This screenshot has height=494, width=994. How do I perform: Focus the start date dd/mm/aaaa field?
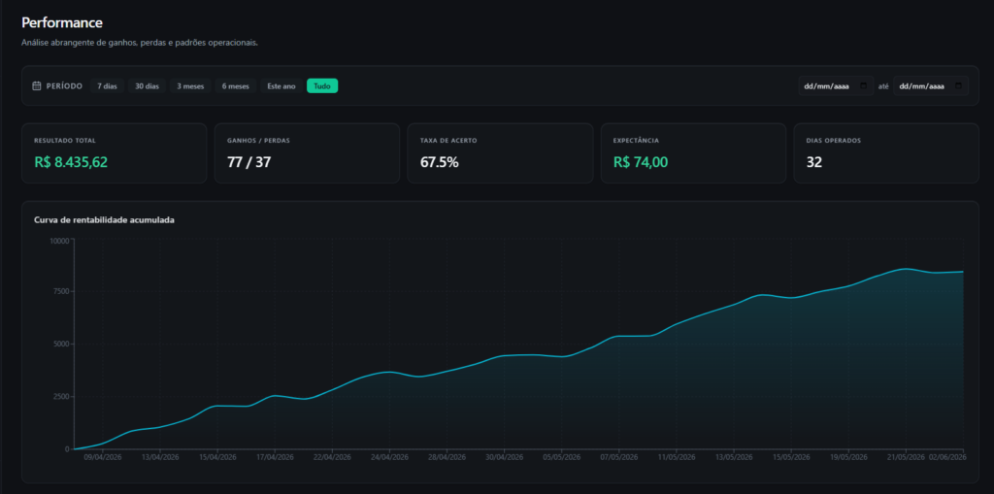coord(836,85)
